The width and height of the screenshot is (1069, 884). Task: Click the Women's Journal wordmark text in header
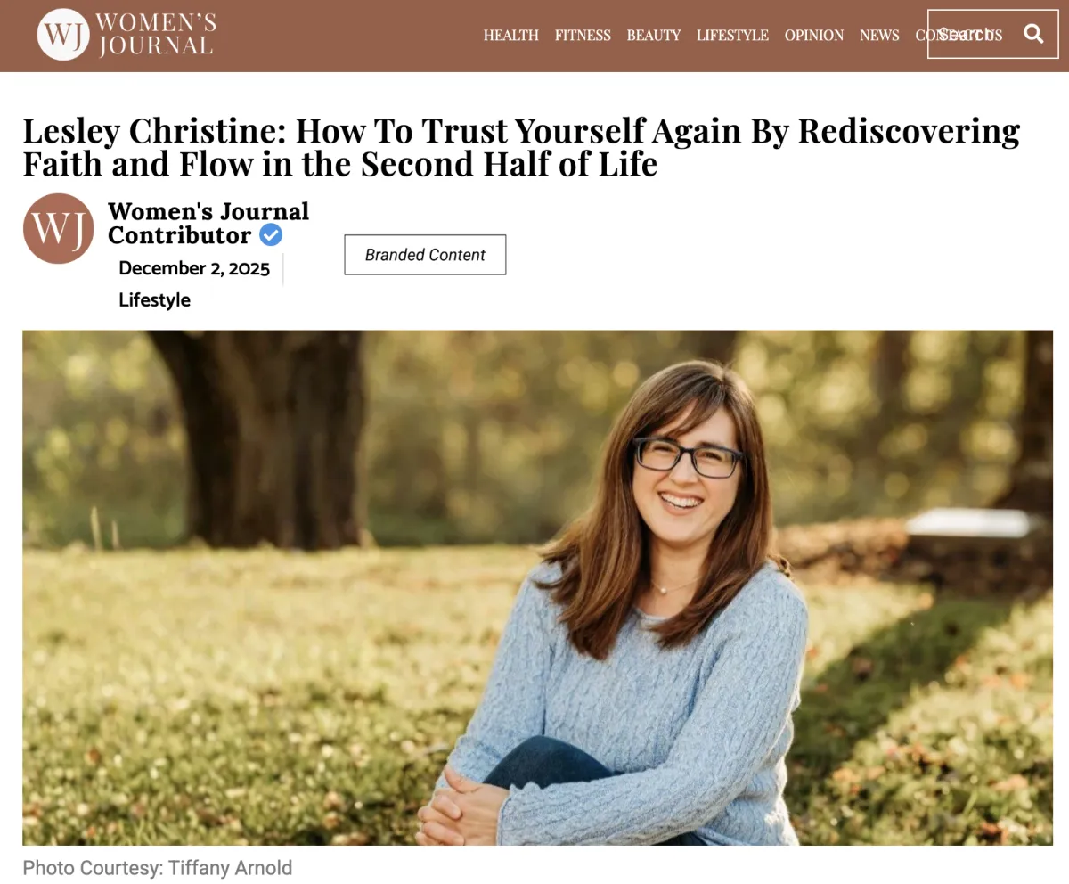coord(156,35)
